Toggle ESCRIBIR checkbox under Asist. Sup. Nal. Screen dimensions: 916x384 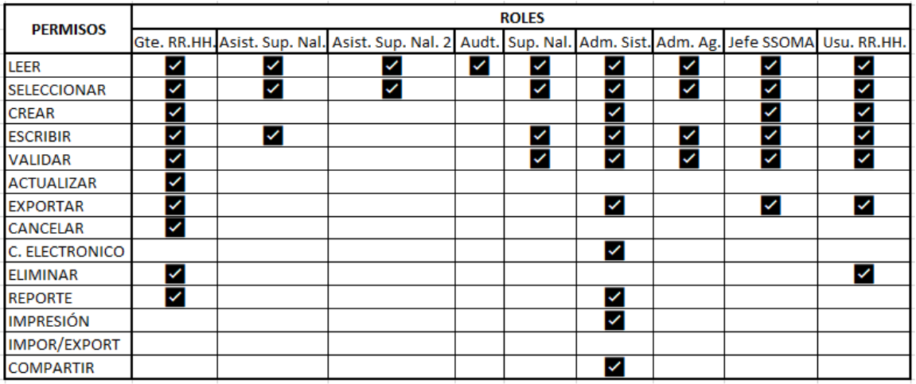tap(272, 136)
